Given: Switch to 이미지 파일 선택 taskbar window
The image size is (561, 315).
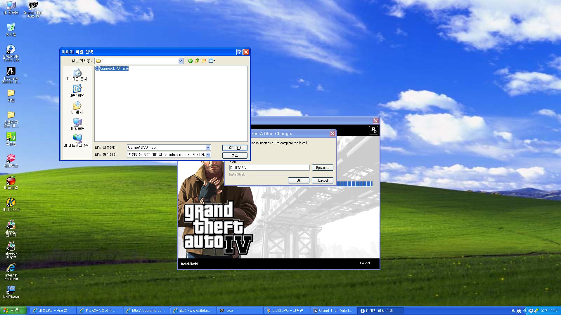Looking at the screenshot, I should 380,311.
